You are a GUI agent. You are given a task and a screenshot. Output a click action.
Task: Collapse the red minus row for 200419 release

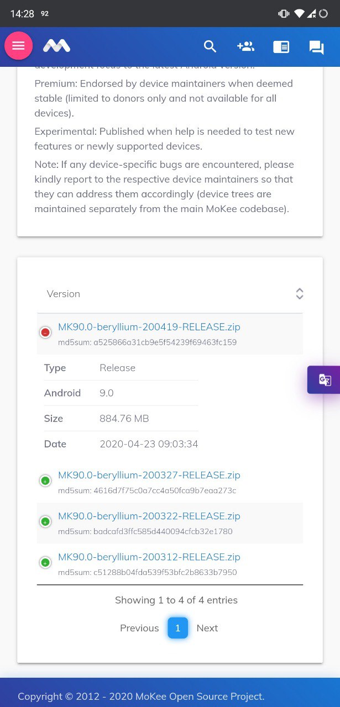pos(45,333)
